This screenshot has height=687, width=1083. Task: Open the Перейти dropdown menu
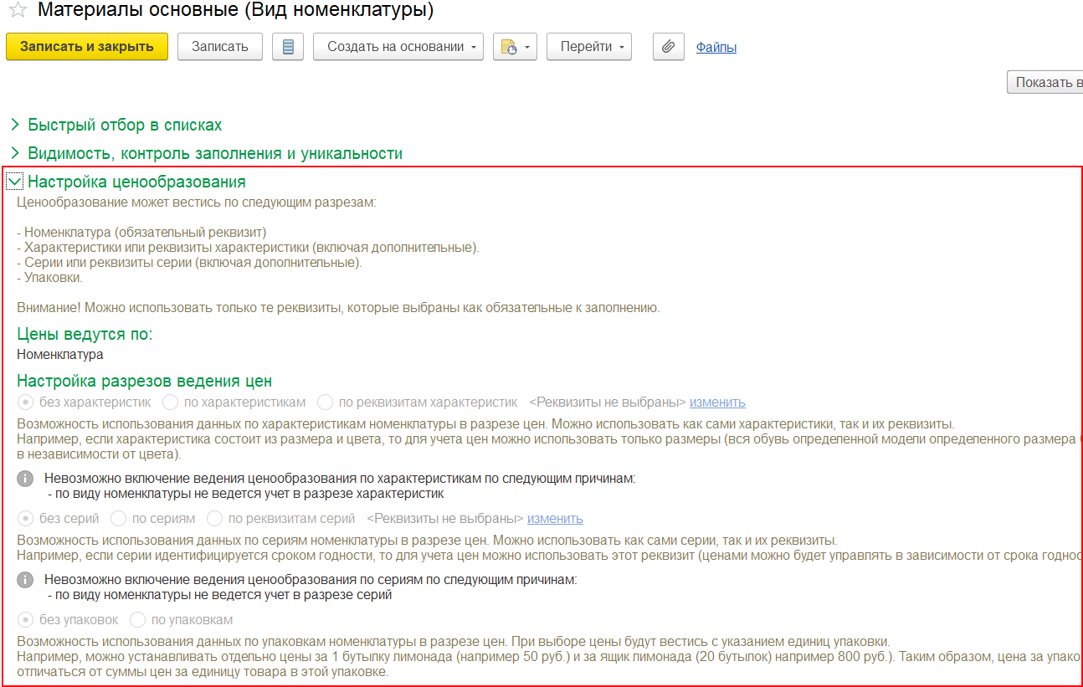pos(589,47)
